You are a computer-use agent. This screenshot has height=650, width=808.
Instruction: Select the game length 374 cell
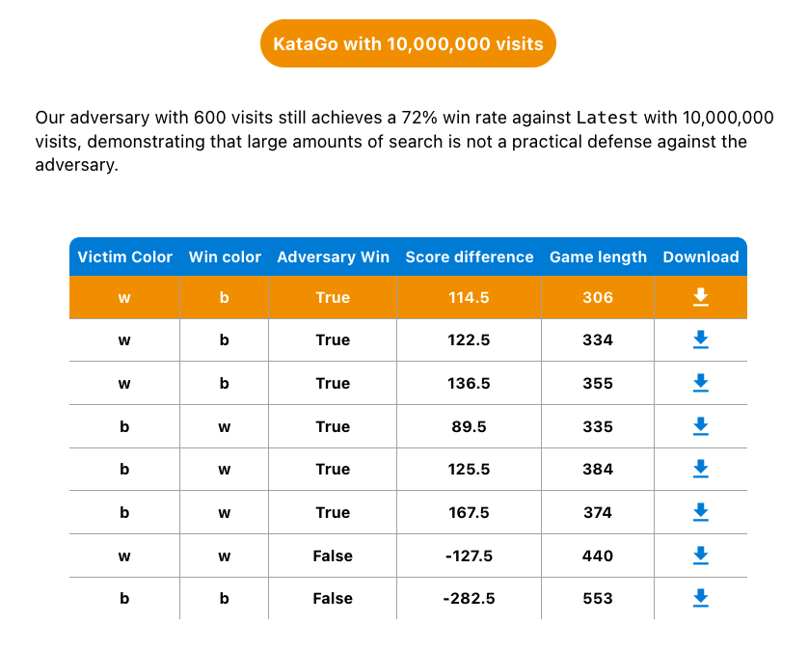point(598,512)
